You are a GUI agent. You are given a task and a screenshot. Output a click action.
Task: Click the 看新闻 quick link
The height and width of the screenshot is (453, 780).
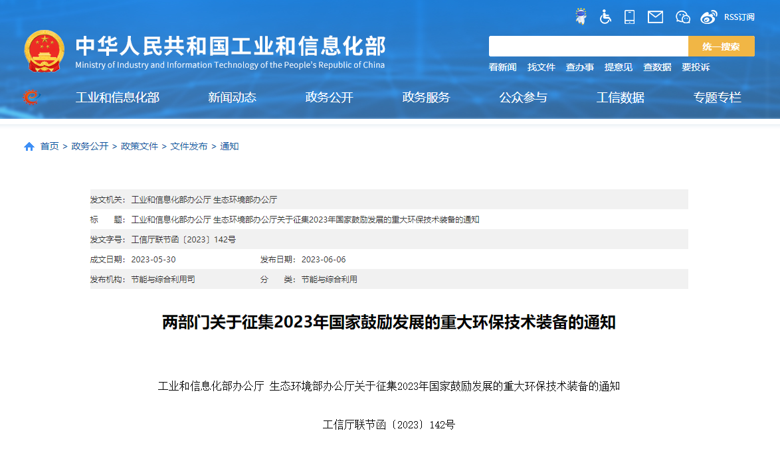click(x=502, y=67)
